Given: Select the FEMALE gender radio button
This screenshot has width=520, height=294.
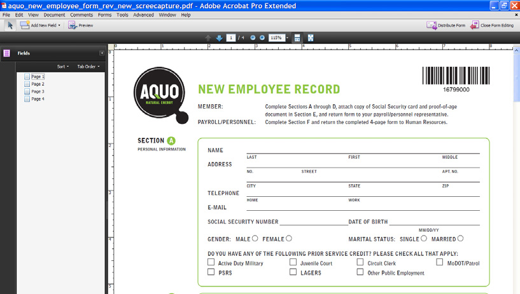Looking at the screenshot, I should 289,239.
